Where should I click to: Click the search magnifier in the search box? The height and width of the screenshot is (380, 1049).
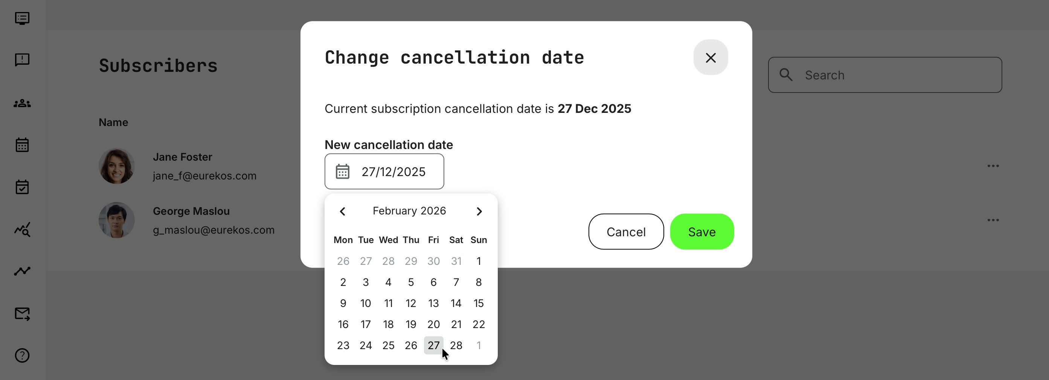[786, 74]
